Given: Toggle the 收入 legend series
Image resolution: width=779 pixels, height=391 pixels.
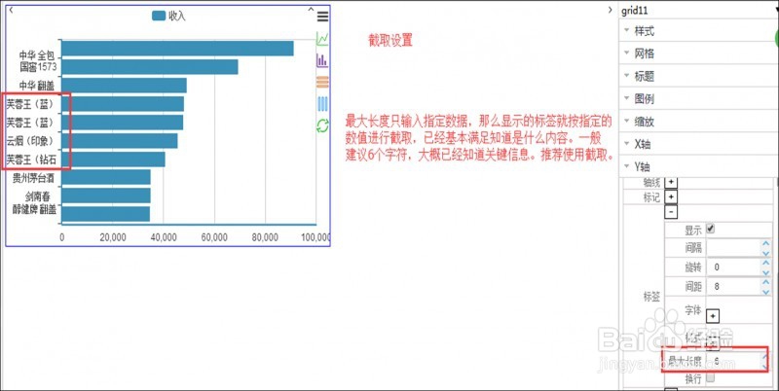Looking at the screenshot, I should click(168, 17).
